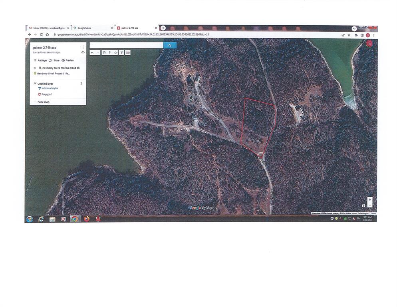Select Polygon 1 in layer list
This screenshot has height=307, width=397.
[47, 94]
